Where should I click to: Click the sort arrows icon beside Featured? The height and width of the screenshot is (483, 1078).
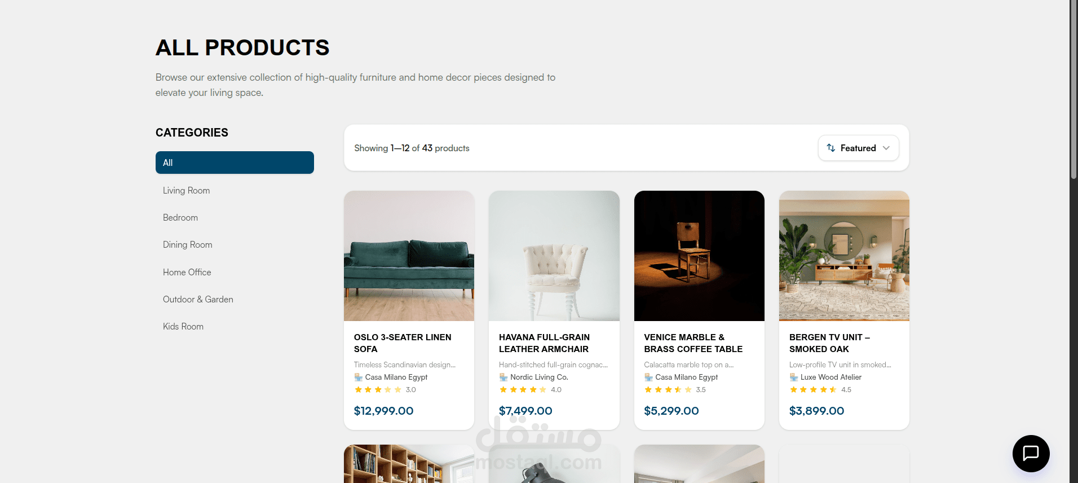point(831,148)
